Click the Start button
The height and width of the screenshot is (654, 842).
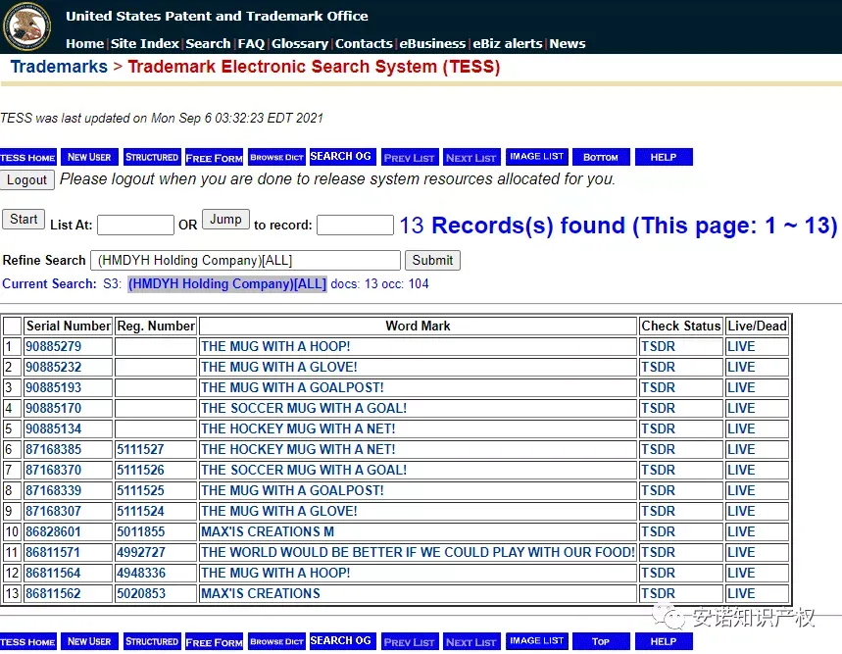(24, 219)
